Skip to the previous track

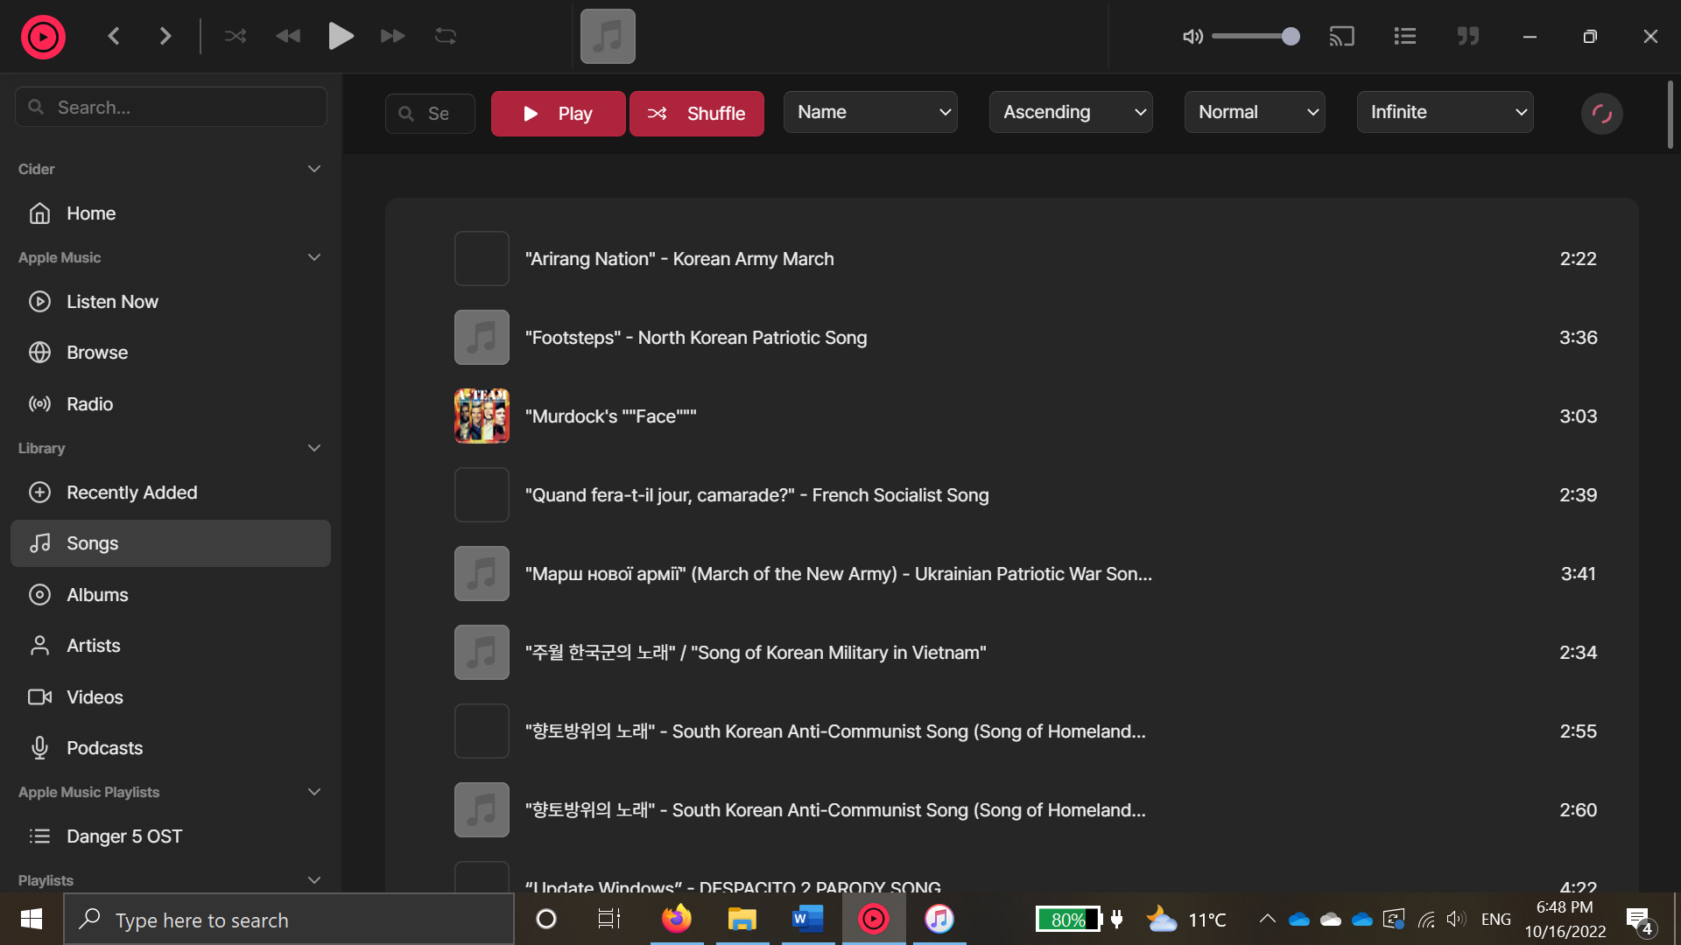pyautogui.click(x=288, y=36)
